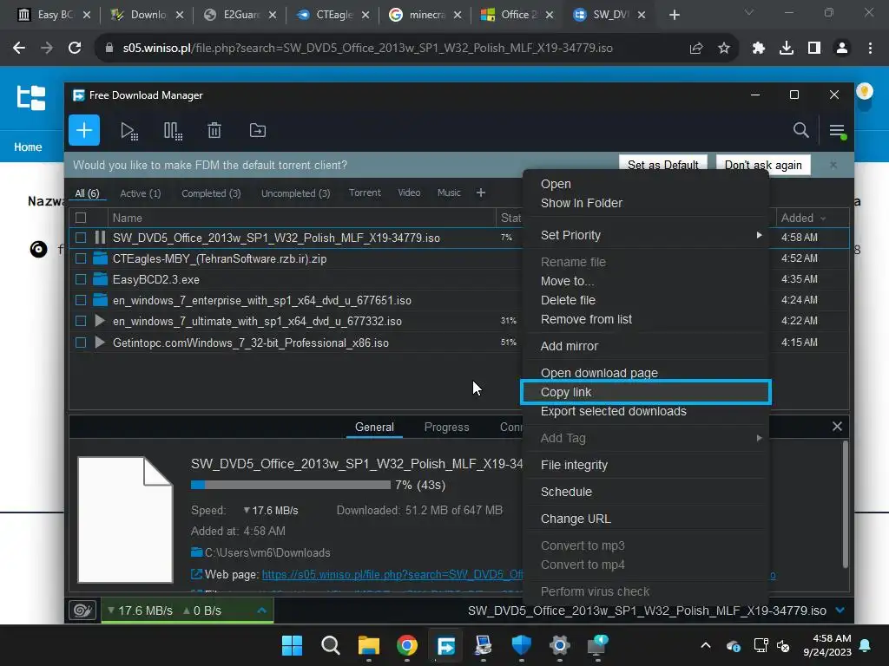Pause all downloads with the toolbar pause icon

click(x=173, y=131)
